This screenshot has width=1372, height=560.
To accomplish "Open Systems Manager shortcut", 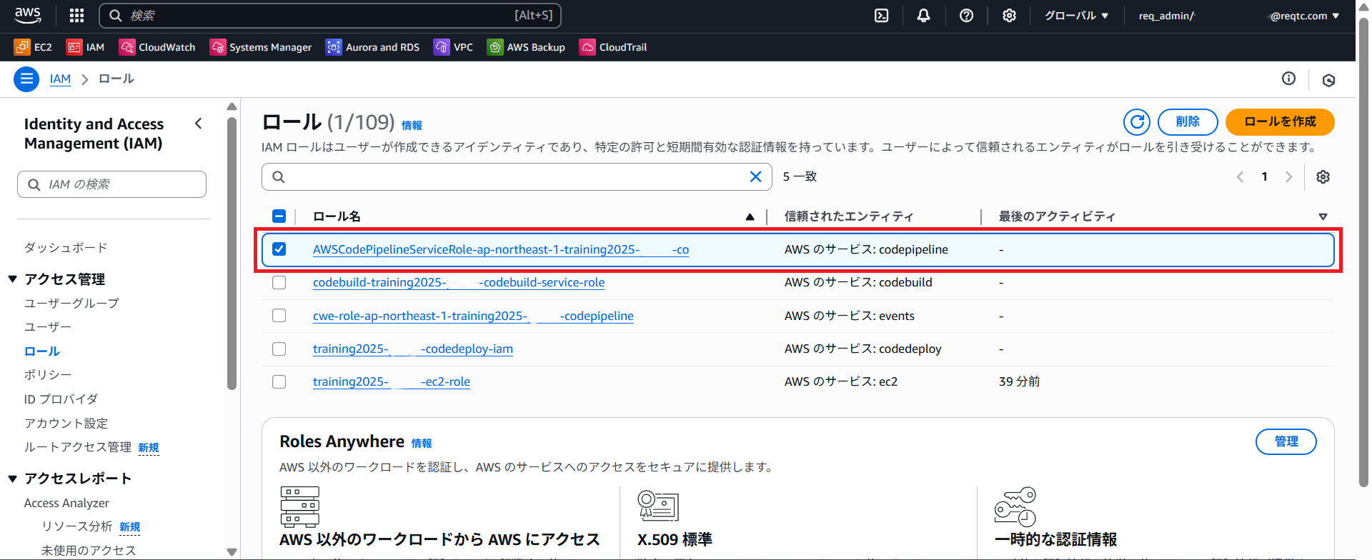I will pos(261,47).
